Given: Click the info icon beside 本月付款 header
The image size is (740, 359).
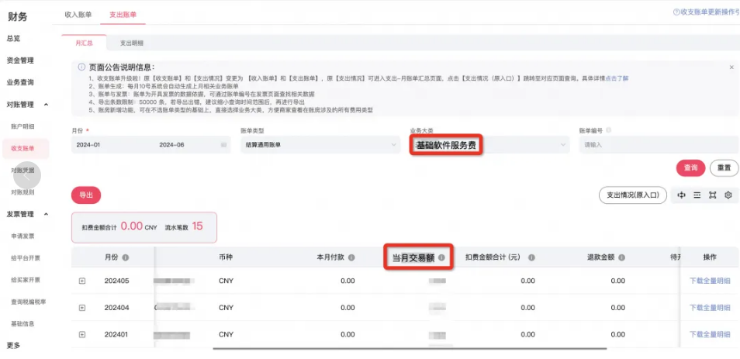Looking at the screenshot, I should click(351, 257).
